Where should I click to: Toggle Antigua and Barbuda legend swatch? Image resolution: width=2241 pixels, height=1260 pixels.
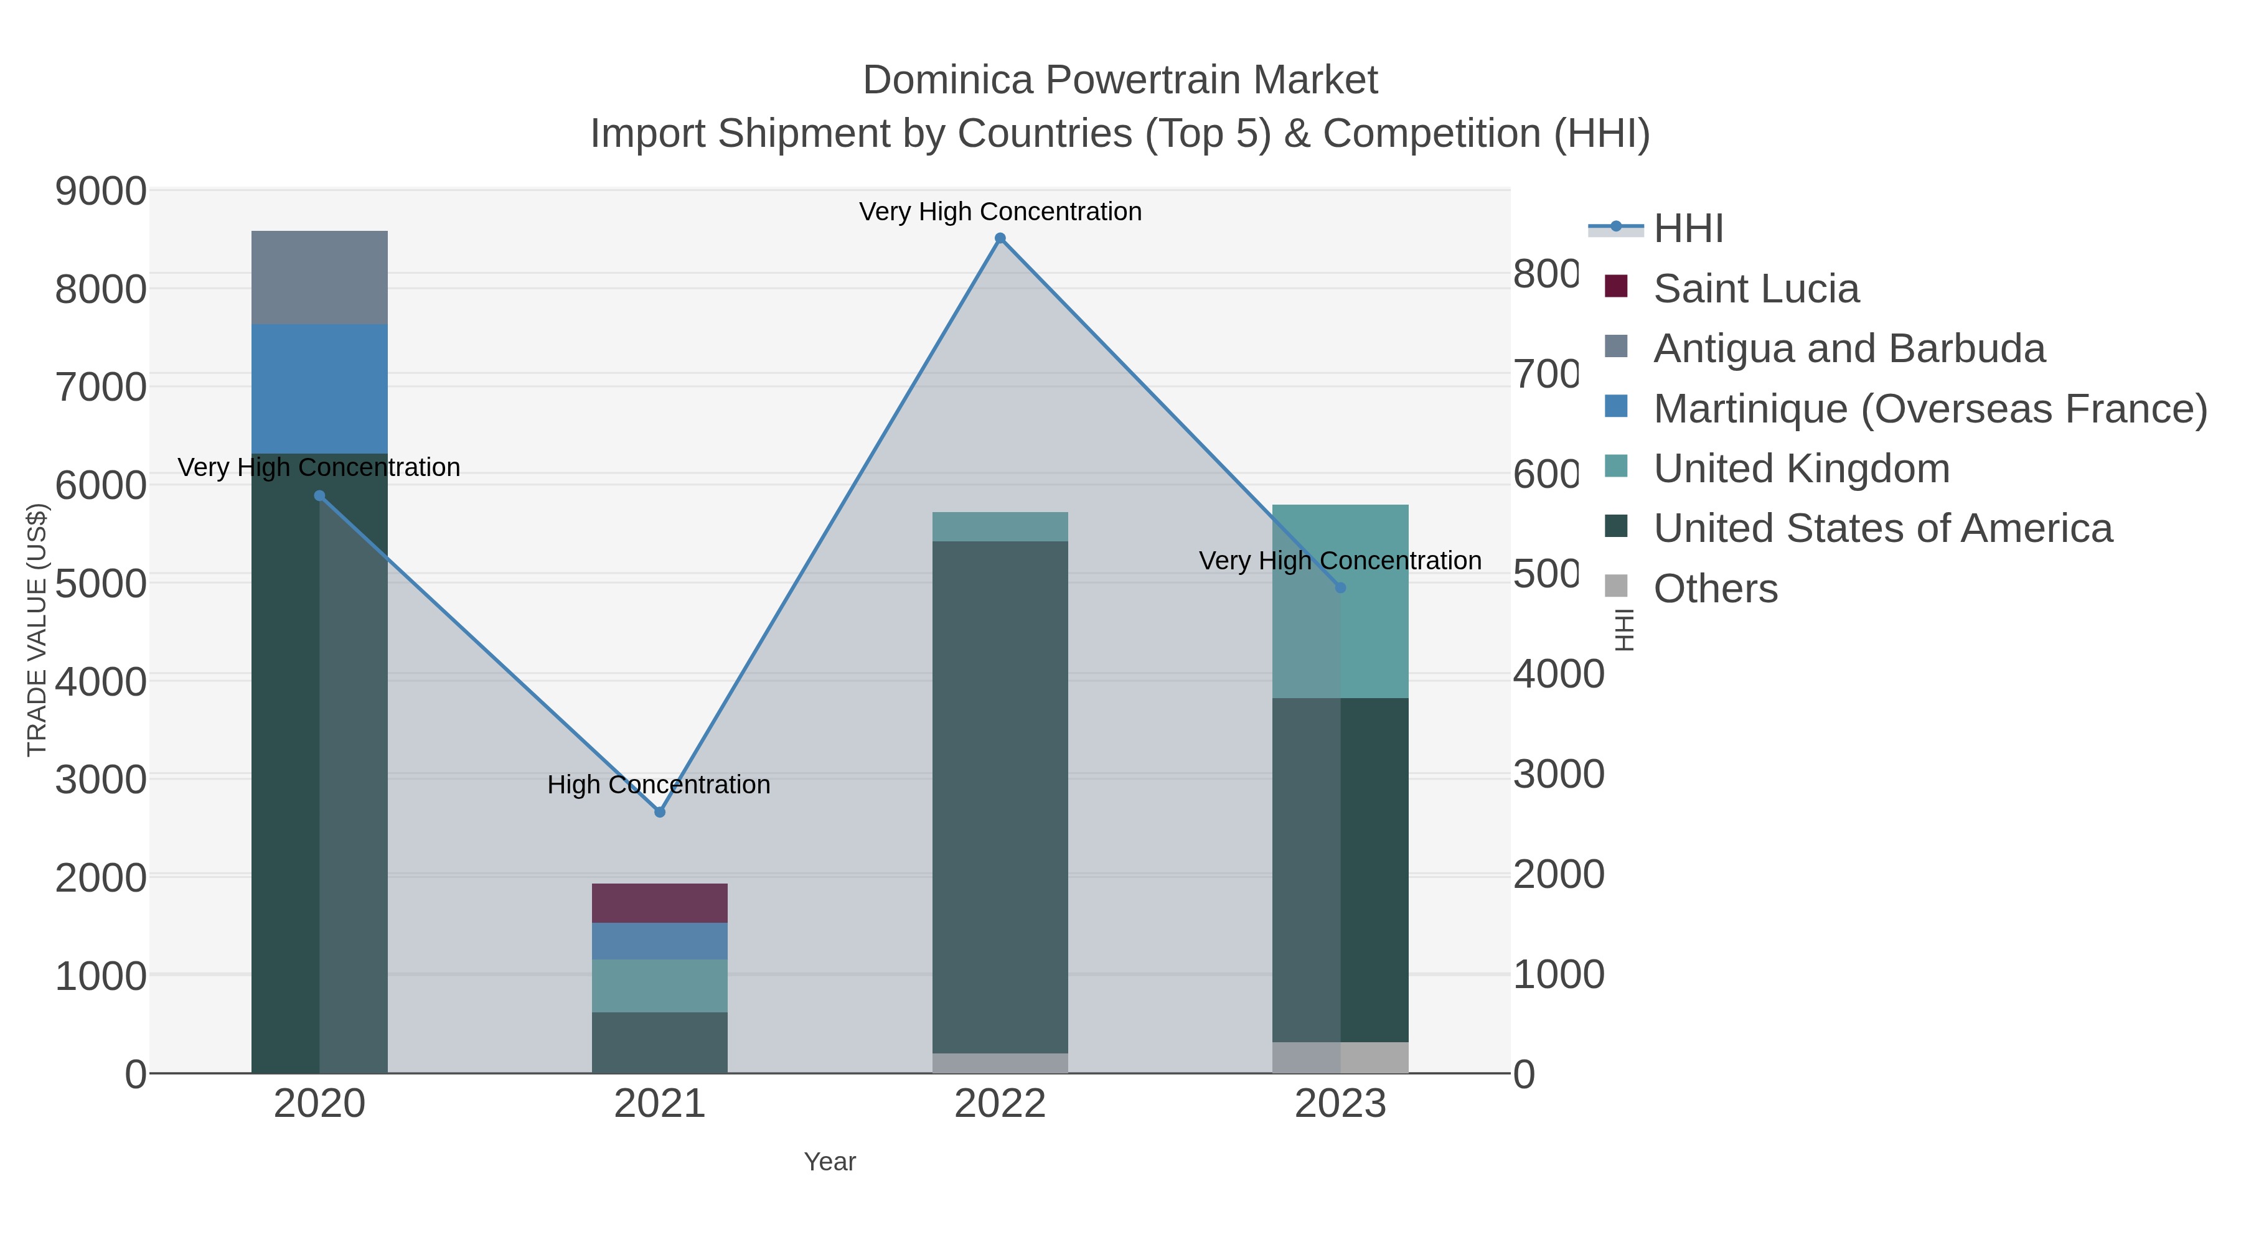(x=1615, y=346)
